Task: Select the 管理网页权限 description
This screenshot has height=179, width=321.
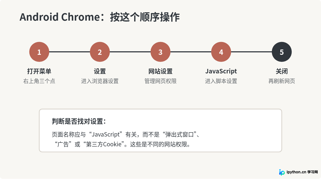Action: click(x=160, y=81)
